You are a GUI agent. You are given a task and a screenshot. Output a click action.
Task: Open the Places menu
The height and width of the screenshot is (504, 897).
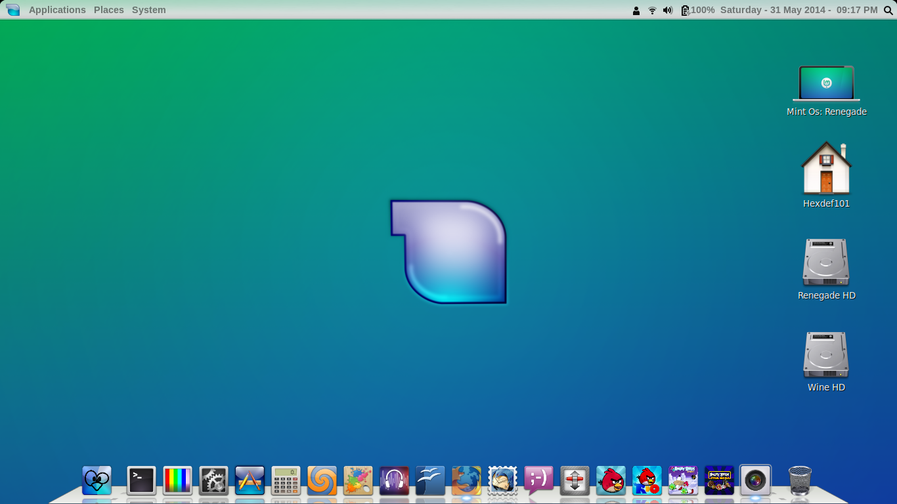click(x=109, y=10)
